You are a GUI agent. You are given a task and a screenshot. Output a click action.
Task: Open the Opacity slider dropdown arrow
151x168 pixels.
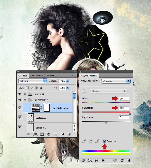(x=67, y=81)
